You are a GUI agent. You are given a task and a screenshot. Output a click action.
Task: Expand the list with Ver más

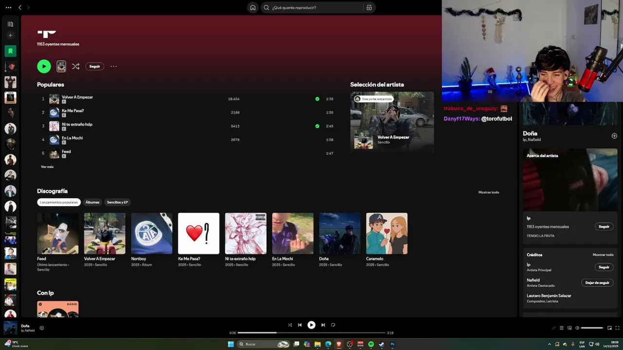[x=47, y=167]
